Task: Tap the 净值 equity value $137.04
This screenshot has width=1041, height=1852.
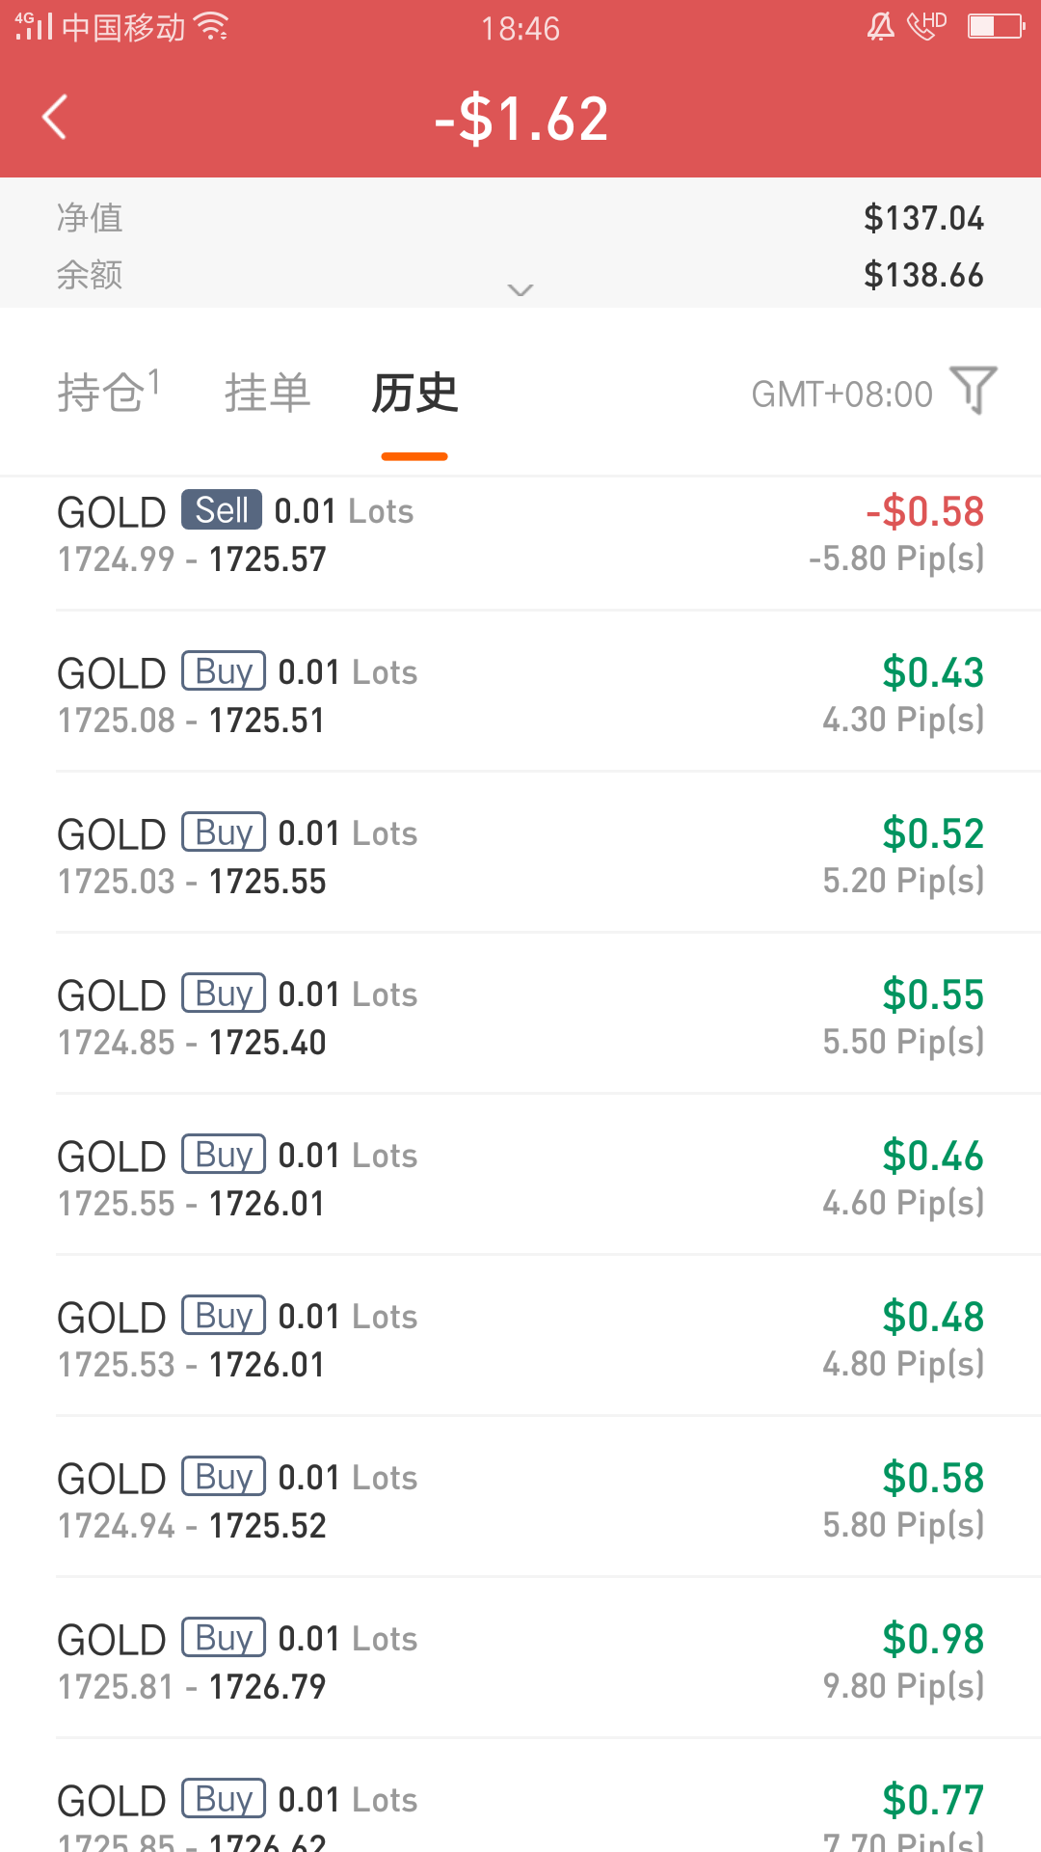Action: coord(922,218)
